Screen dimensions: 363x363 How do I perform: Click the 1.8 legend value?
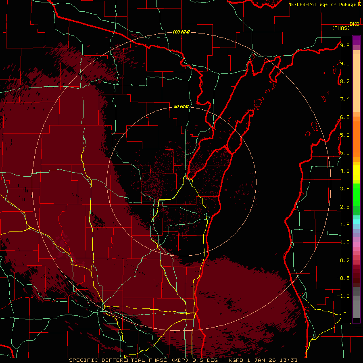click(x=345, y=225)
